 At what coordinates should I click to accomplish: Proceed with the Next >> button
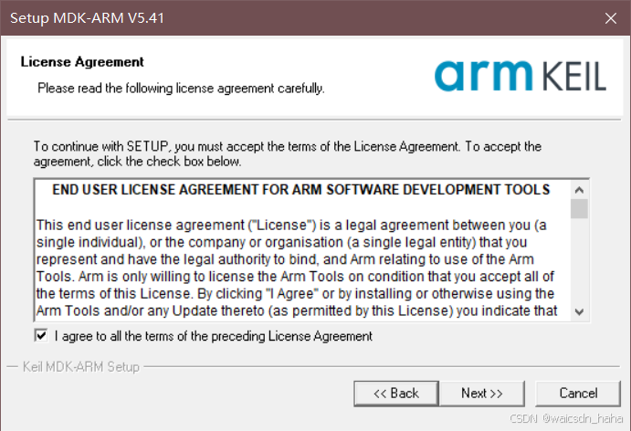tap(482, 394)
